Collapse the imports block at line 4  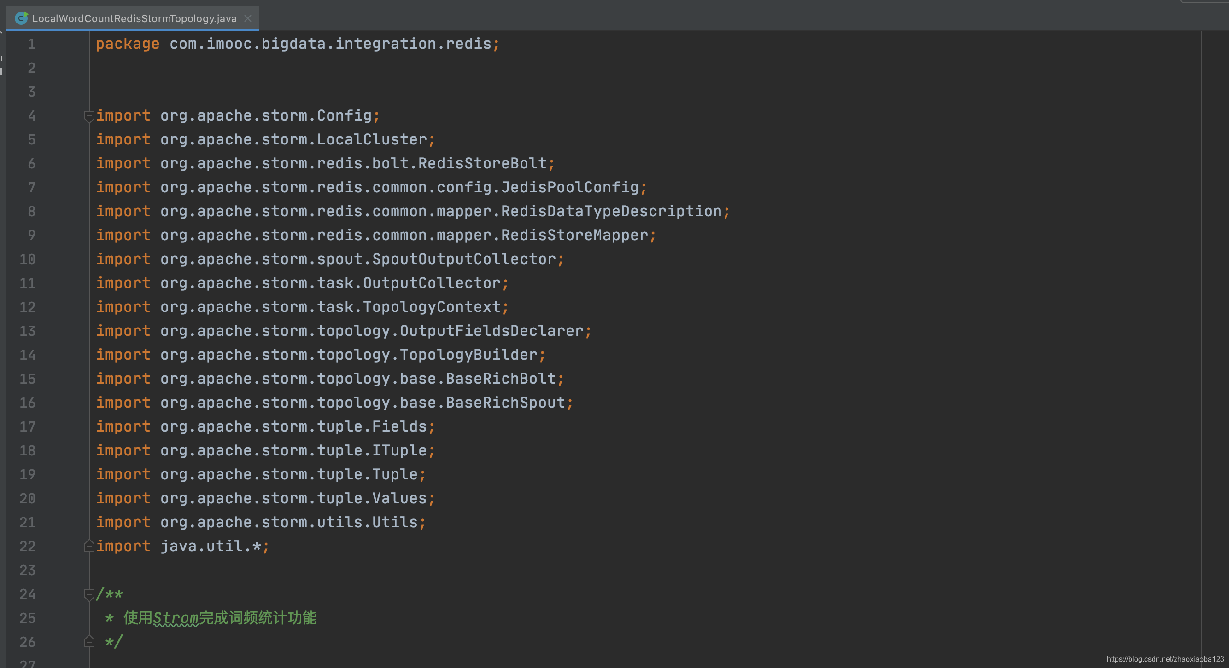pos(89,116)
